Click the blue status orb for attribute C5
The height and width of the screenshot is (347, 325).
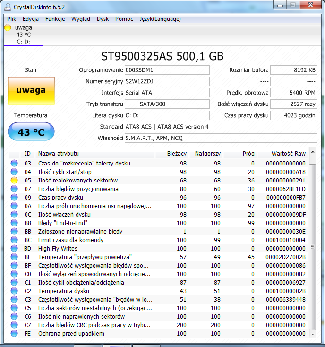[x=14, y=308]
